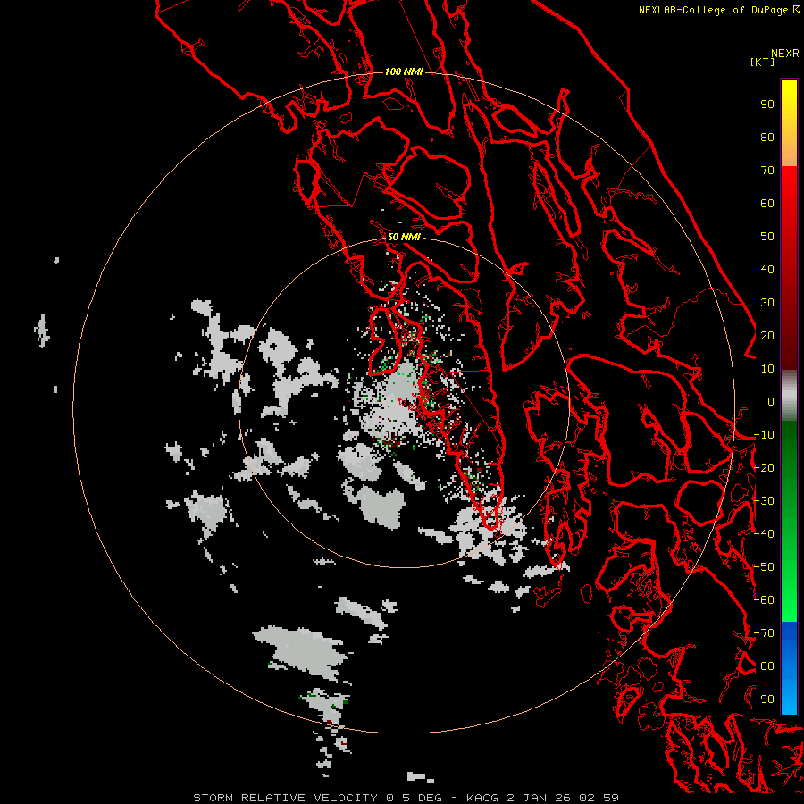Image resolution: width=804 pixels, height=804 pixels.
Task: Click the 100 NMI range ring label
Action: click(x=404, y=71)
